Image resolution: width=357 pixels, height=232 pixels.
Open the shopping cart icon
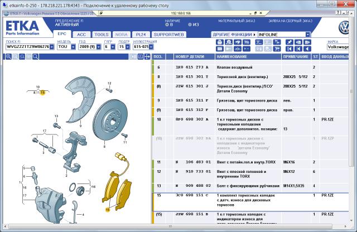click(x=277, y=49)
